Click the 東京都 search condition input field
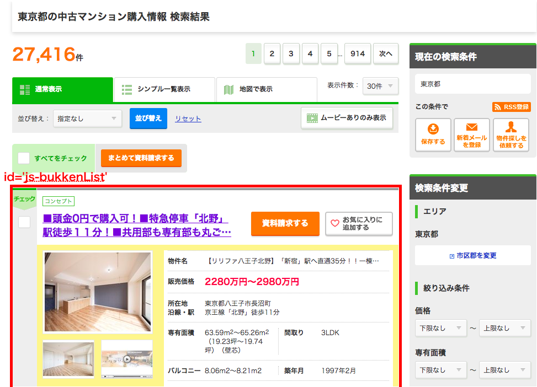The width and height of the screenshot is (537, 387). click(x=472, y=84)
